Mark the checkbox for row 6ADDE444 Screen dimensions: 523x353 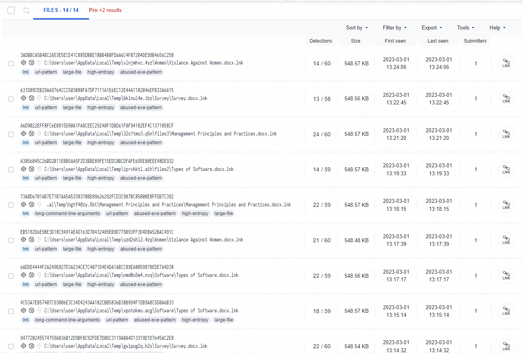[x=11, y=276]
